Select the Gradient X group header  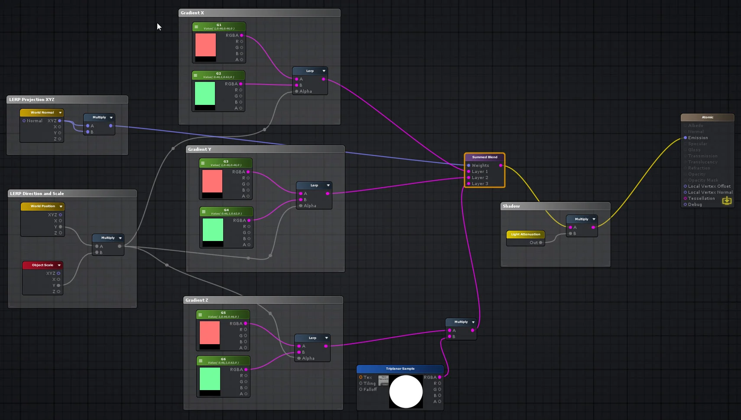pos(259,13)
